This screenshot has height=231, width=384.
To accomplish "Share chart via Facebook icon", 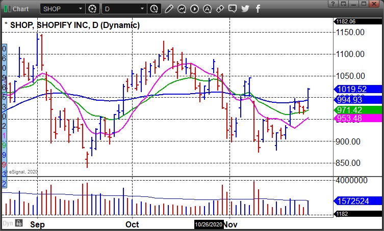I will click(258, 9).
